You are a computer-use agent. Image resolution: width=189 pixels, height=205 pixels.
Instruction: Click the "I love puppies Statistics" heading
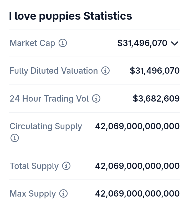click(70, 16)
